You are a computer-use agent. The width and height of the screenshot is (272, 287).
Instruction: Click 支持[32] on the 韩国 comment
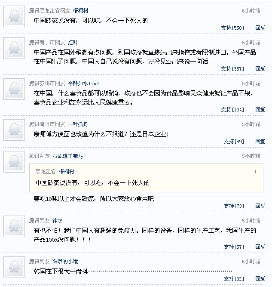234,279
